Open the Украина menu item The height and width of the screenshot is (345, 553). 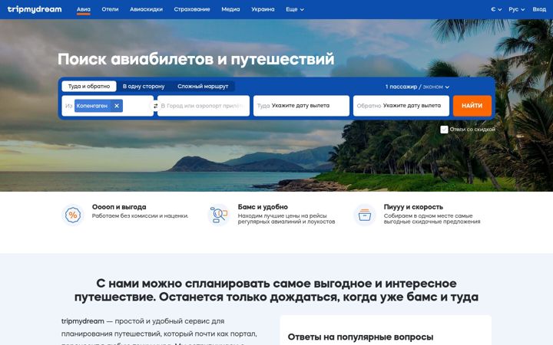pos(263,9)
